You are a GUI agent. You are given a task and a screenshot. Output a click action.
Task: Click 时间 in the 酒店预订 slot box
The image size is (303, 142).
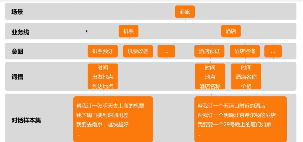pos(210,68)
